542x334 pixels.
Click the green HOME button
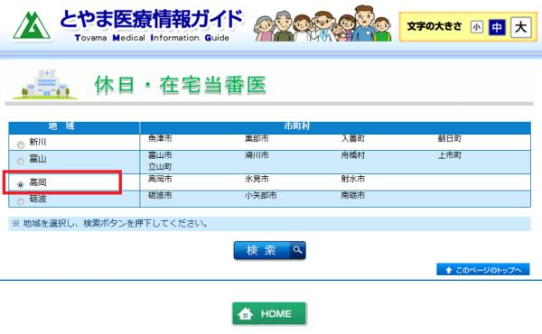click(269, 313)
